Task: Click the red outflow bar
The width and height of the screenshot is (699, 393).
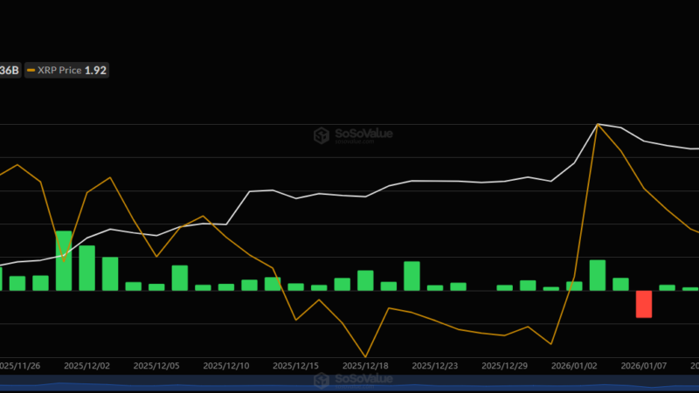Action: click(644, 304)
